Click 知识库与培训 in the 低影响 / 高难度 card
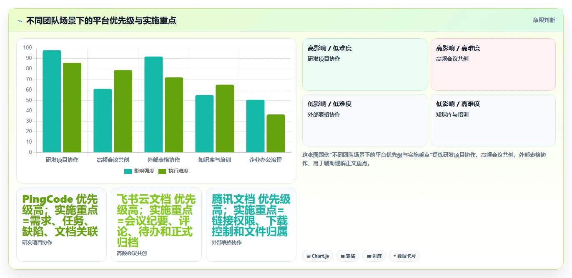572x278 pixels. pyautogui.click(x=452, y=114)
